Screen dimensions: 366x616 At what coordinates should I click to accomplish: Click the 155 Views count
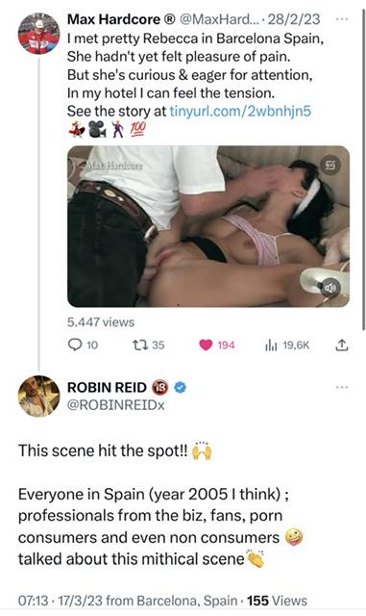[277, 601]
